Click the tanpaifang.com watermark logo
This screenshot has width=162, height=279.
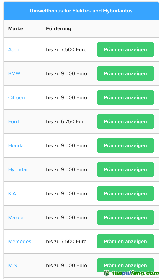click(x=131, y=273)
